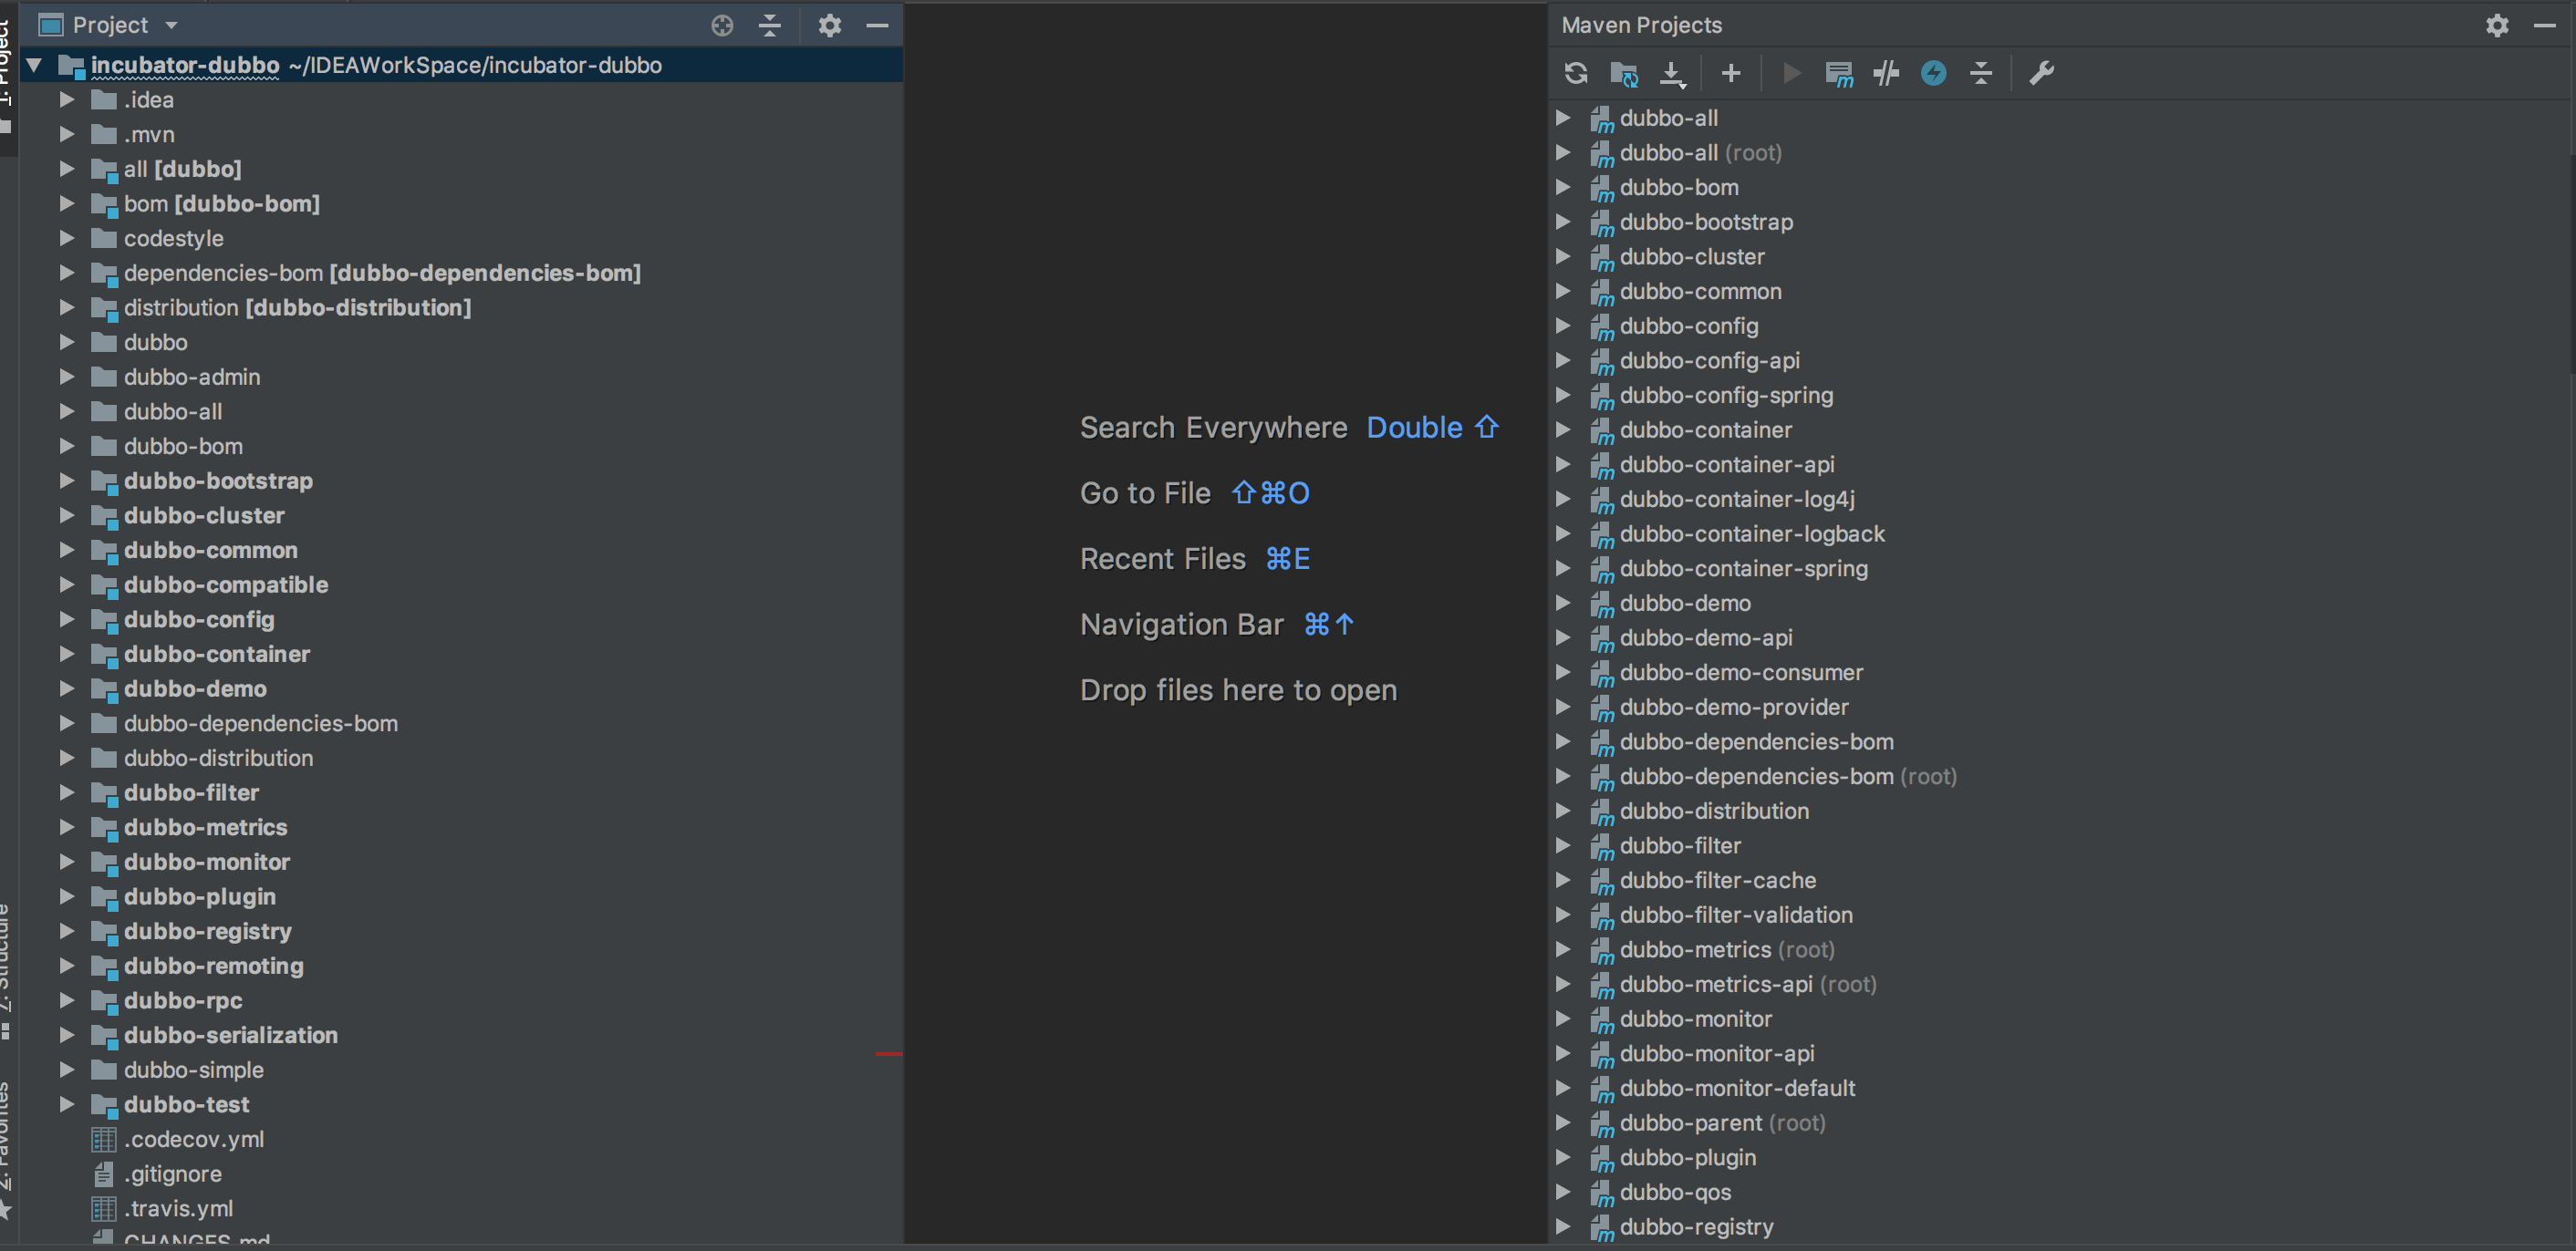The height and width of the screenshot is (1251, 2576).
Task: Expand the dubbo-bootstrap module folder
Action: pos(67,481)
